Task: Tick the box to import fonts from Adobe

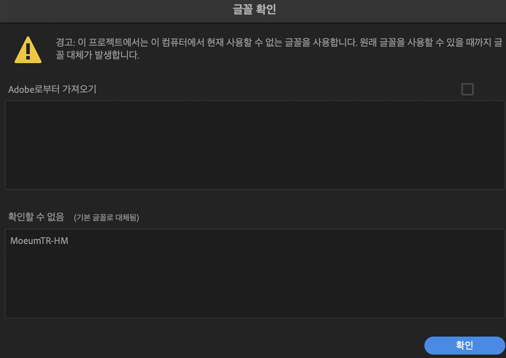Action: [467, 89]
